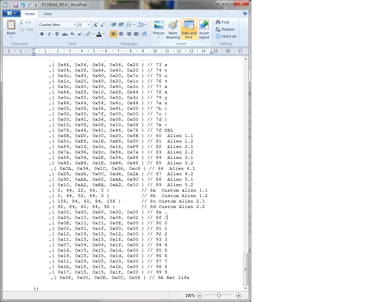Copy the selected text
This screenshot has width=370, height=302.
tap(26, 29)
